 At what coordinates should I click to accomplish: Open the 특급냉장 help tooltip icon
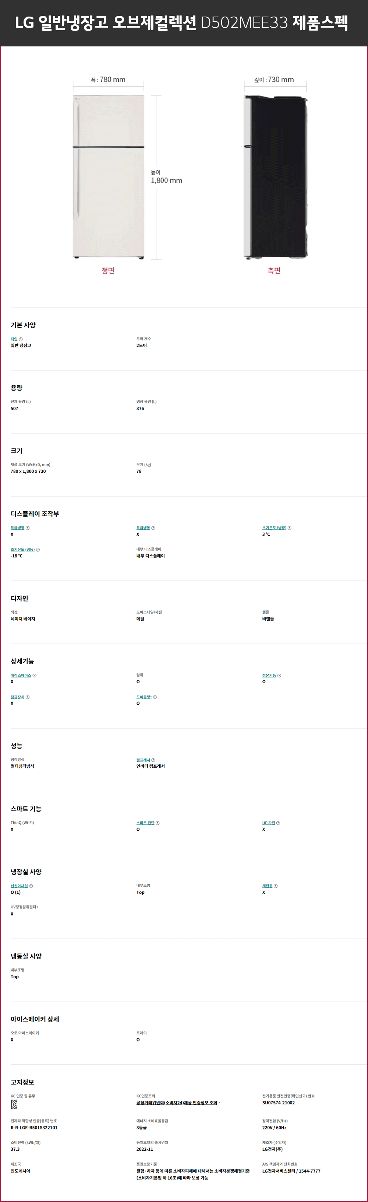click(x=28, y=528)
